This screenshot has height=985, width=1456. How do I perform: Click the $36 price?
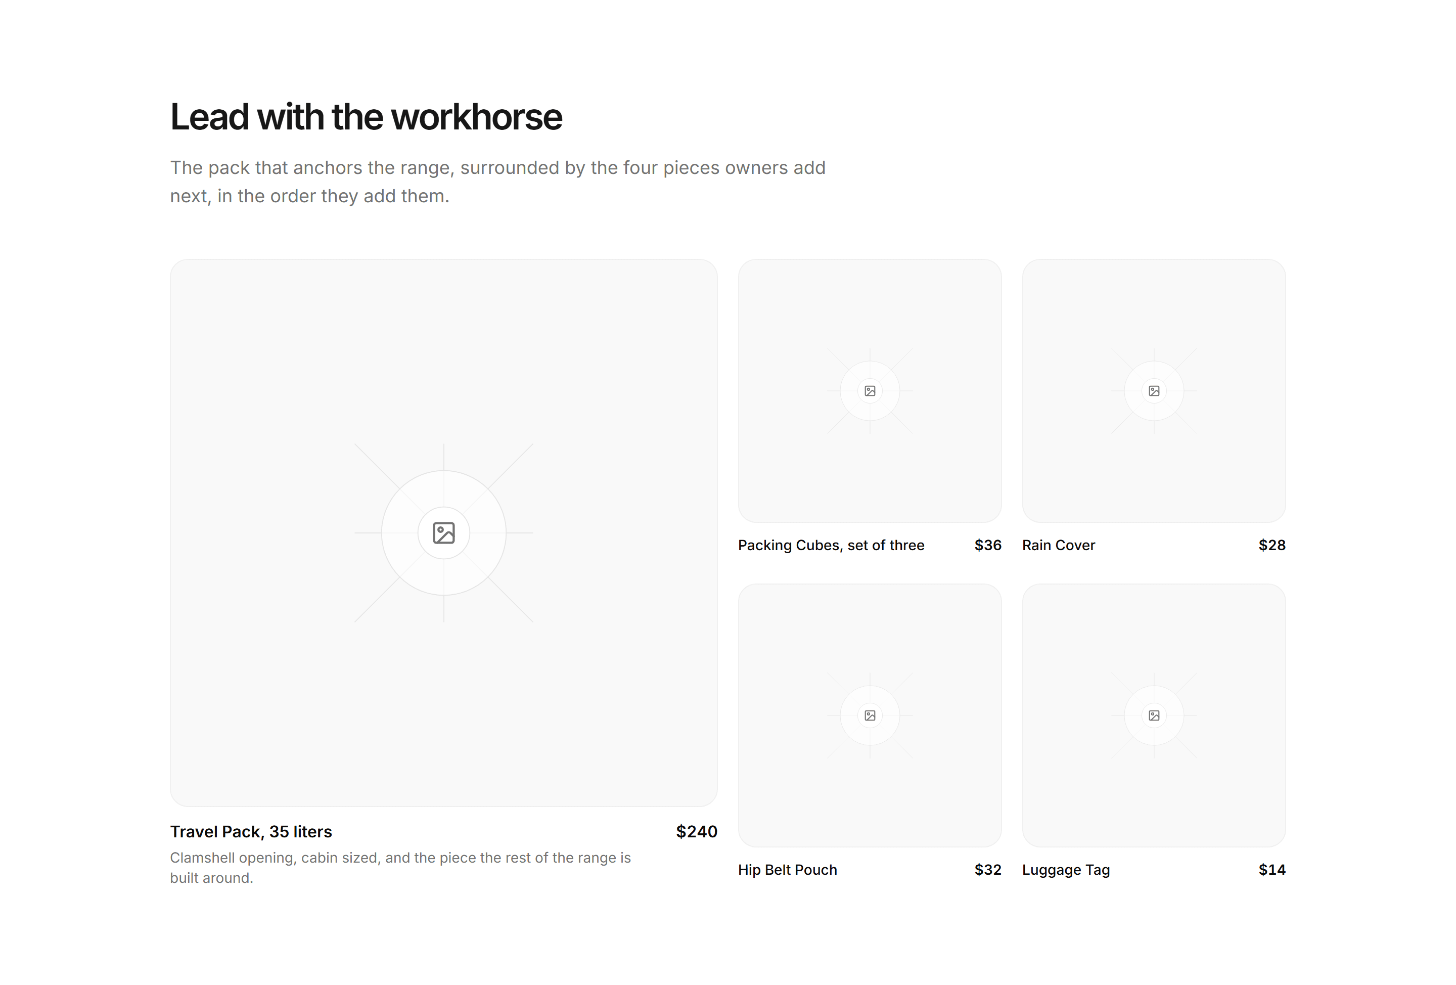point(987,545)
